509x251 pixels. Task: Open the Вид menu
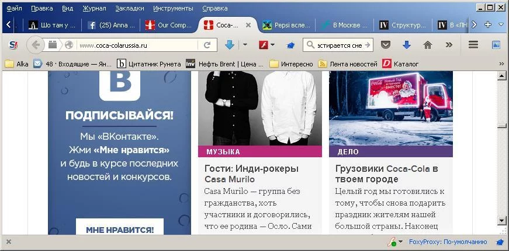(x=68, y=8)
